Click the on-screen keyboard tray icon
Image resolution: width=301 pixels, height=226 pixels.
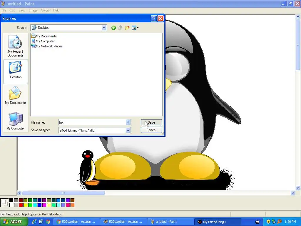[x=257, y=222]
